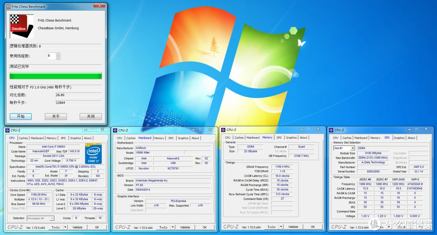Click the Intel Core i7 inside logo

93,154
